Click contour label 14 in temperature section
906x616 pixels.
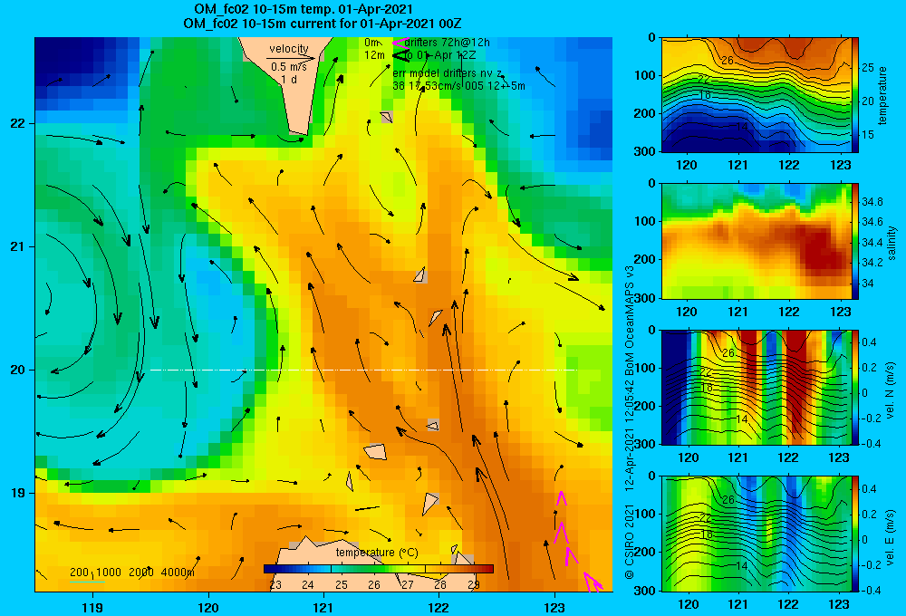pyautogui.click(x=742, y=127)
